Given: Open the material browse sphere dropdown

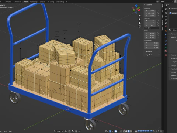Looking at the screenshot, I should tap(170, 30).
